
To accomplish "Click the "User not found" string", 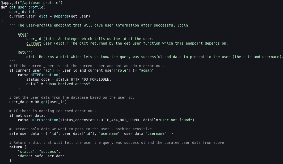I will coord(175,120).
